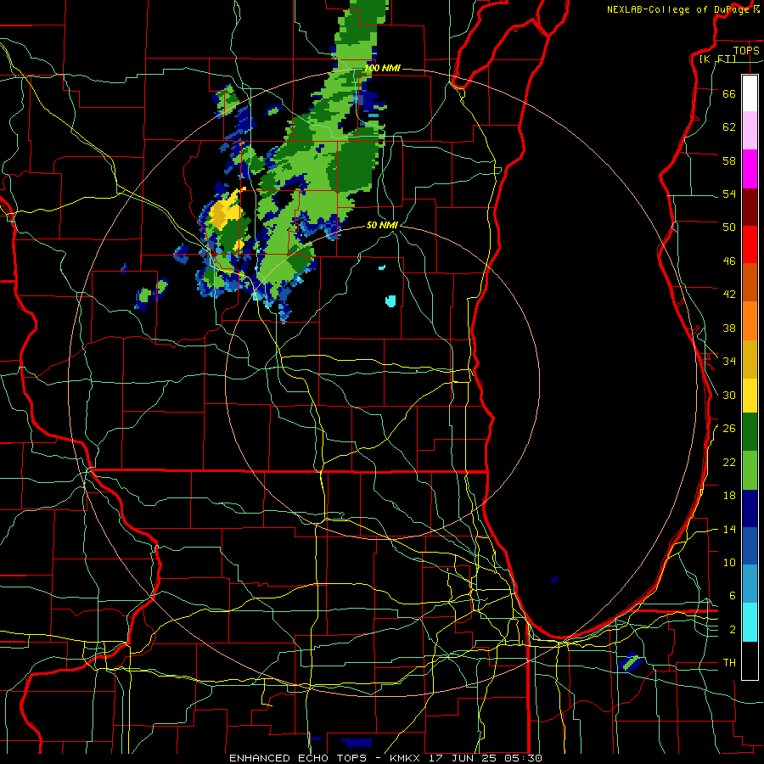This screenshot has height=764, width=764.
Task: Click the dark green 26 kft swatch
Action: coord(750,432)
